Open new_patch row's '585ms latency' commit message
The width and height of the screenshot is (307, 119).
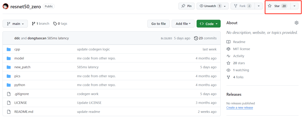click(88, 67)
